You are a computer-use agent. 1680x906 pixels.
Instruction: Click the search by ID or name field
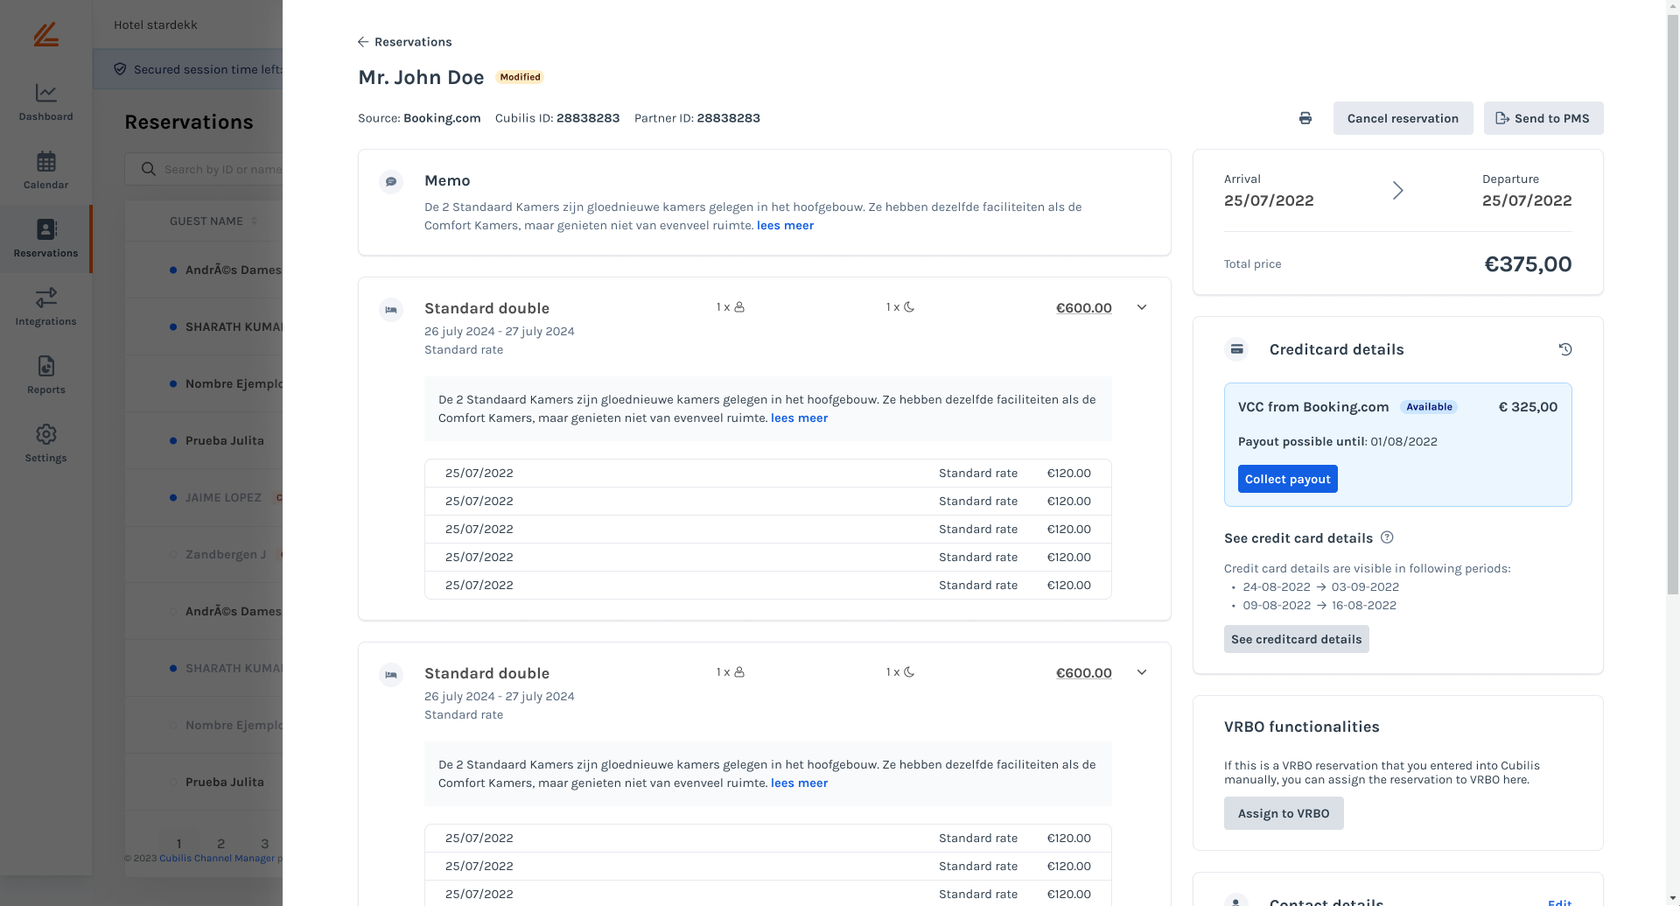(x=219, y=169)
